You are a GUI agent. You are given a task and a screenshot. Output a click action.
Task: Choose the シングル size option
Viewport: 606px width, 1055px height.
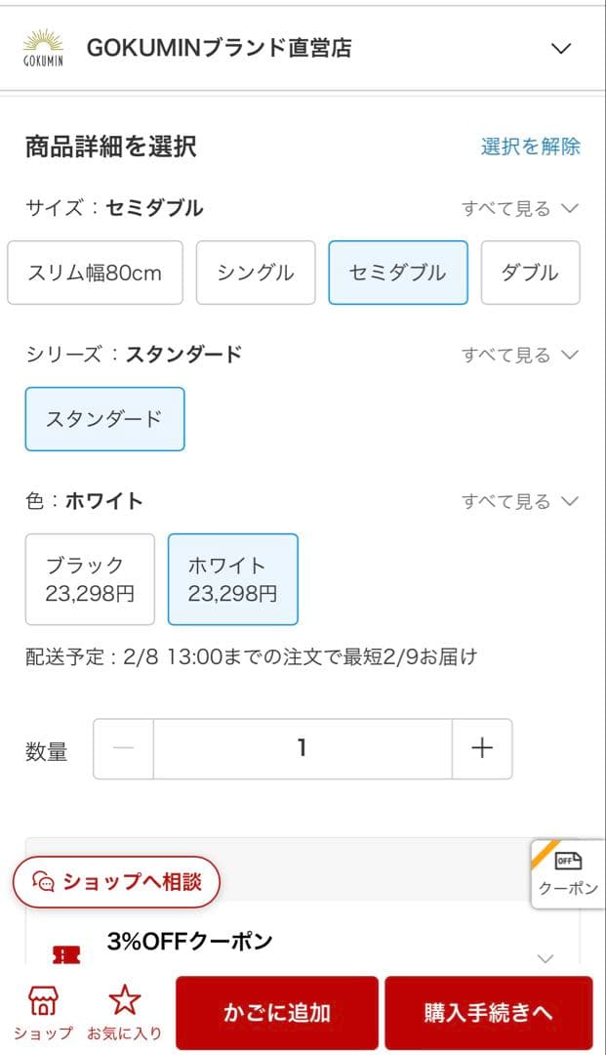click(x=256, y=273)
